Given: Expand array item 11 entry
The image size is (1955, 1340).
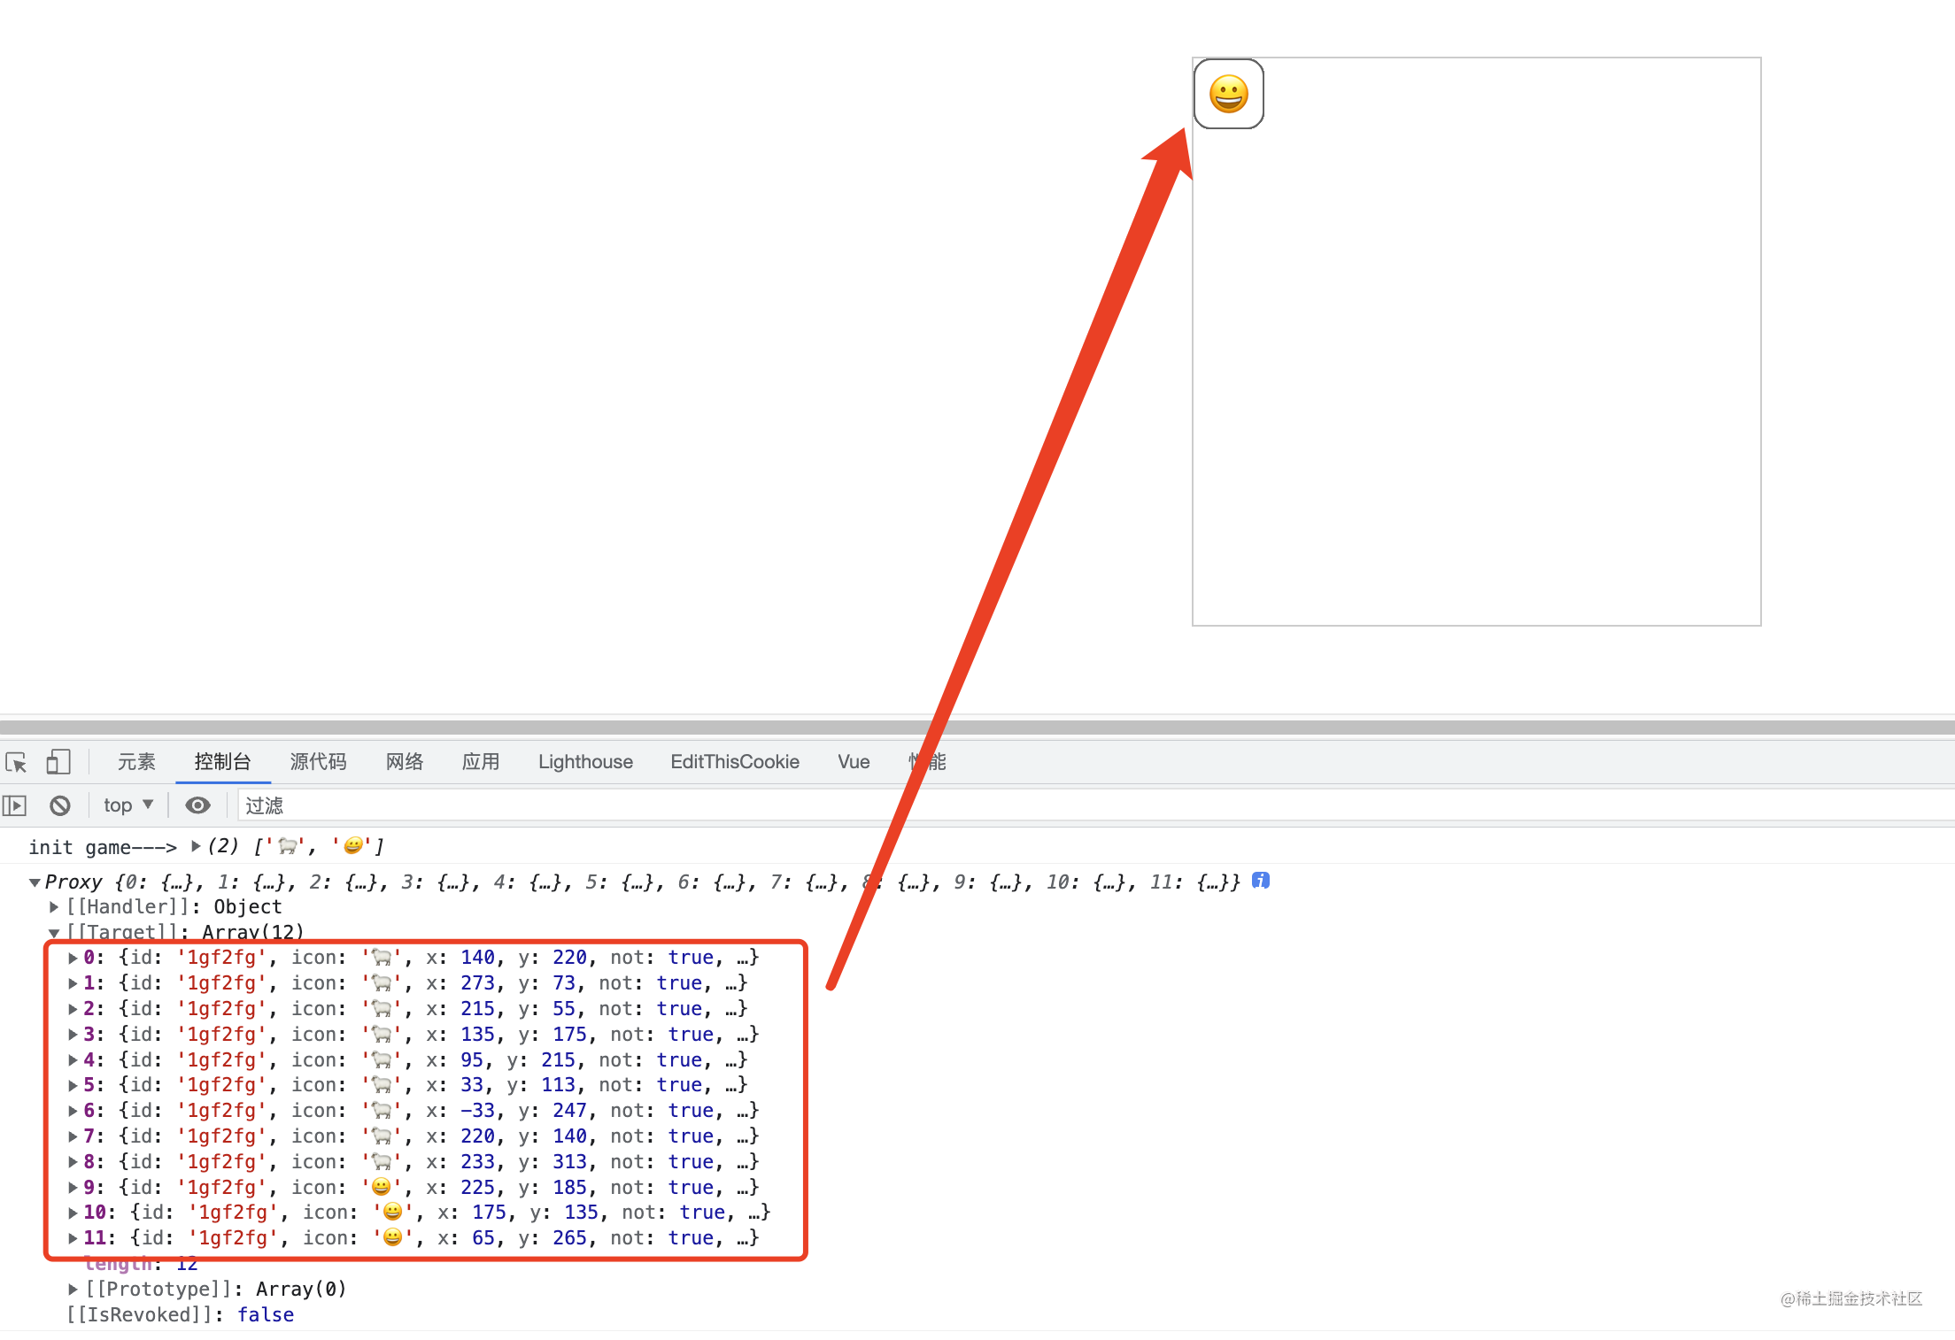Looking at the screenshot, I should 73,1238.
